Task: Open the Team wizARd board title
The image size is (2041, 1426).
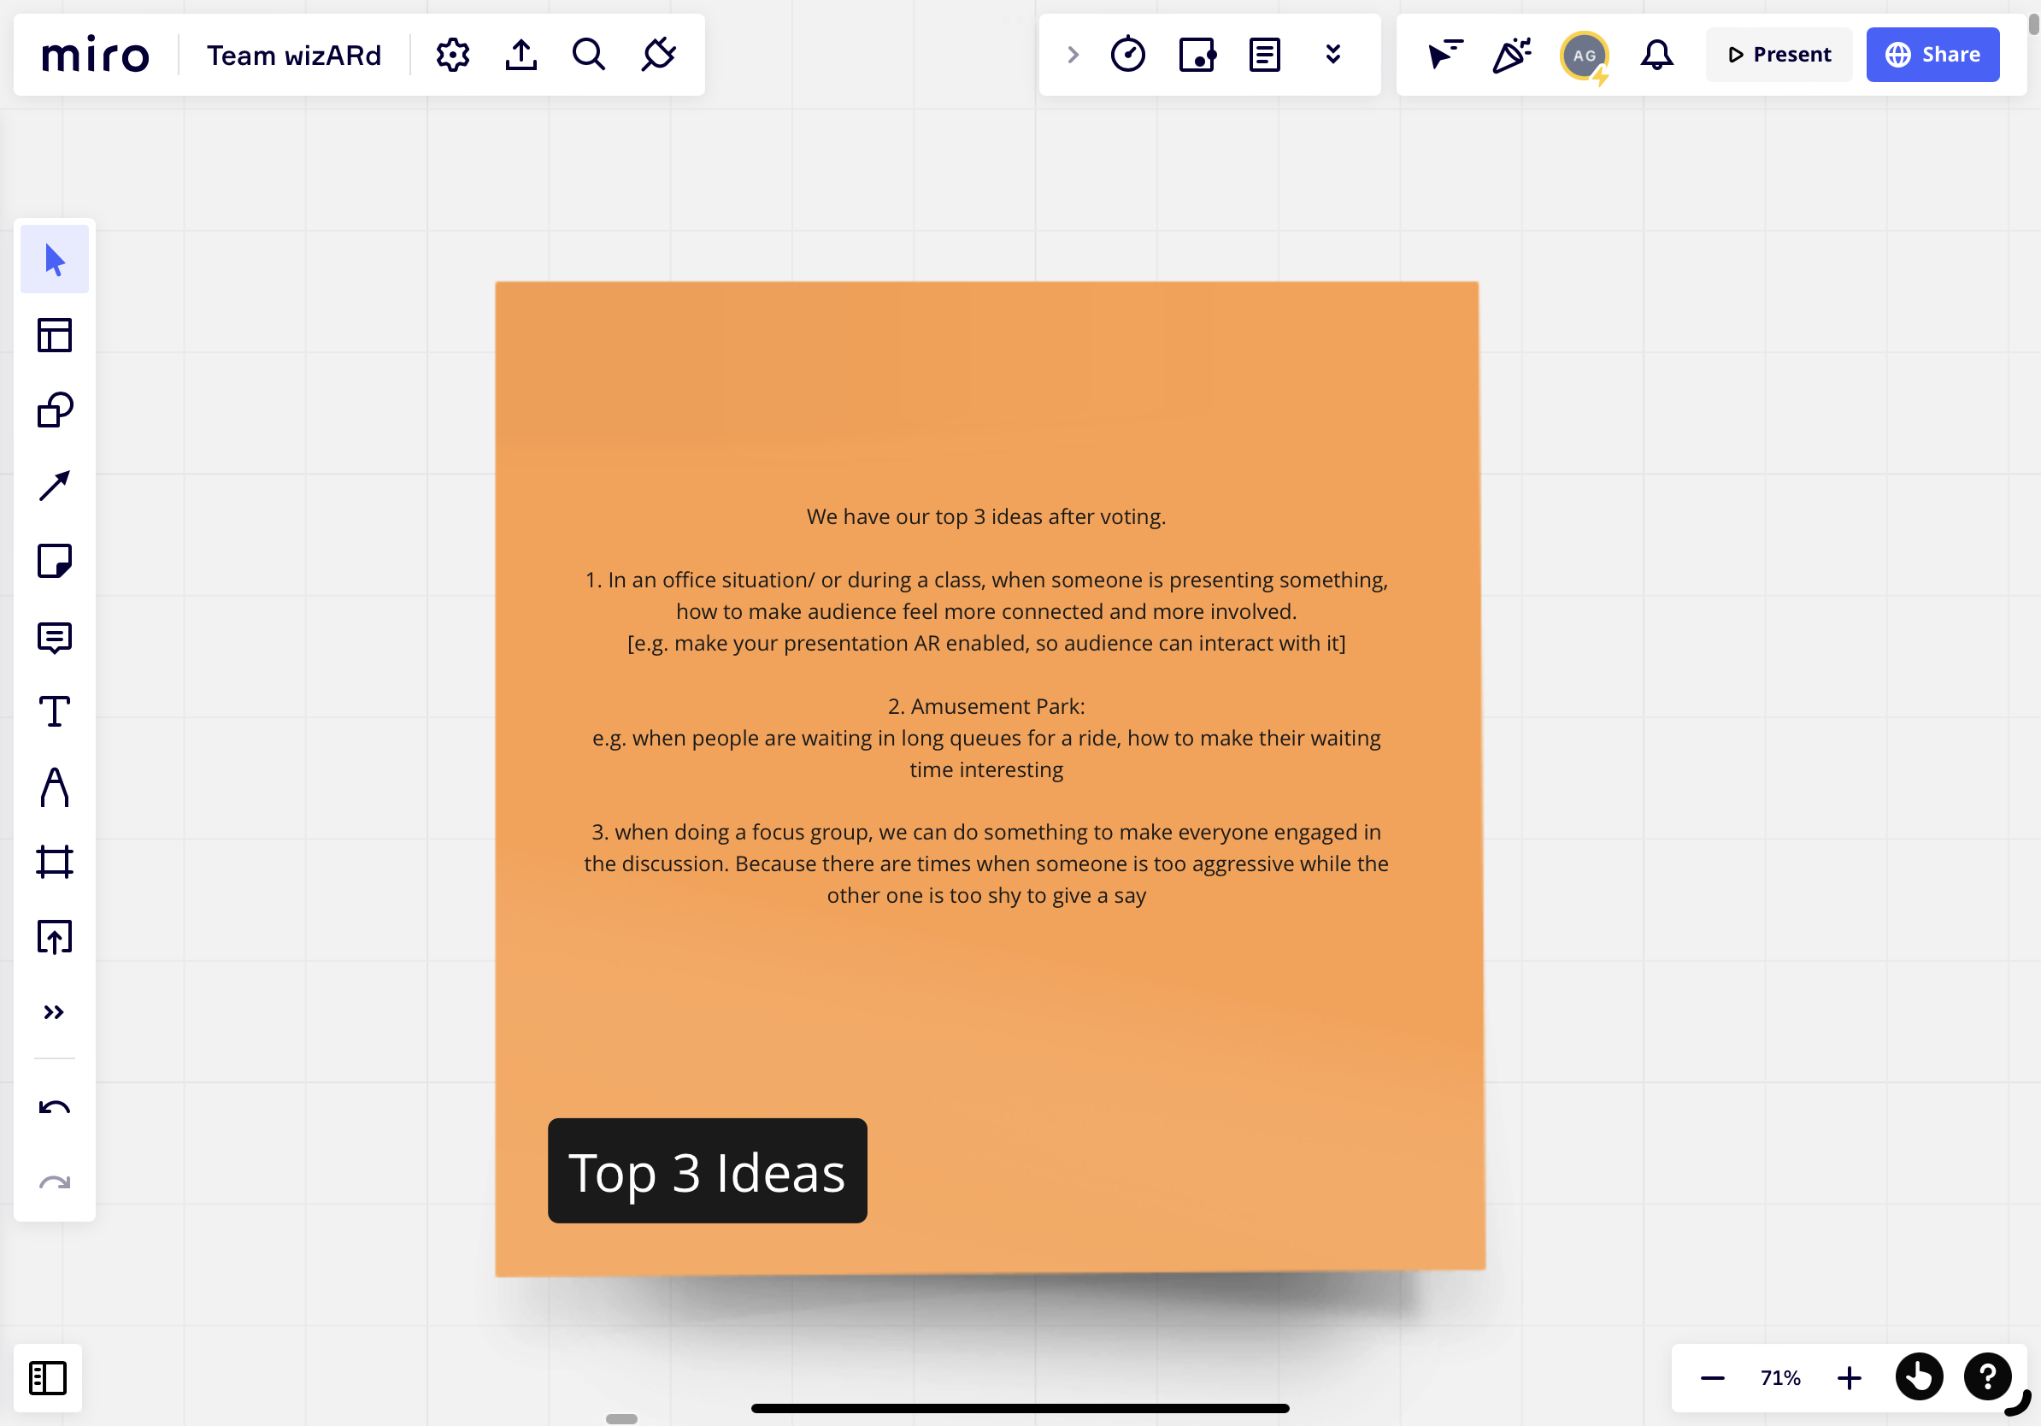Action: pyautogui.click(x=294, y=55)
